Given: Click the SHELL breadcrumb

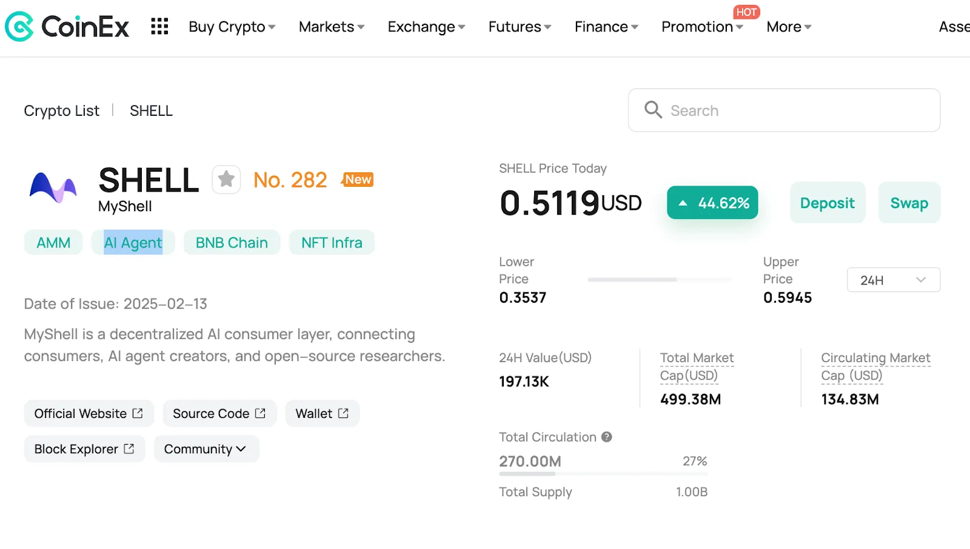Looking at the screenshot, I should click(x=151, y=110).
